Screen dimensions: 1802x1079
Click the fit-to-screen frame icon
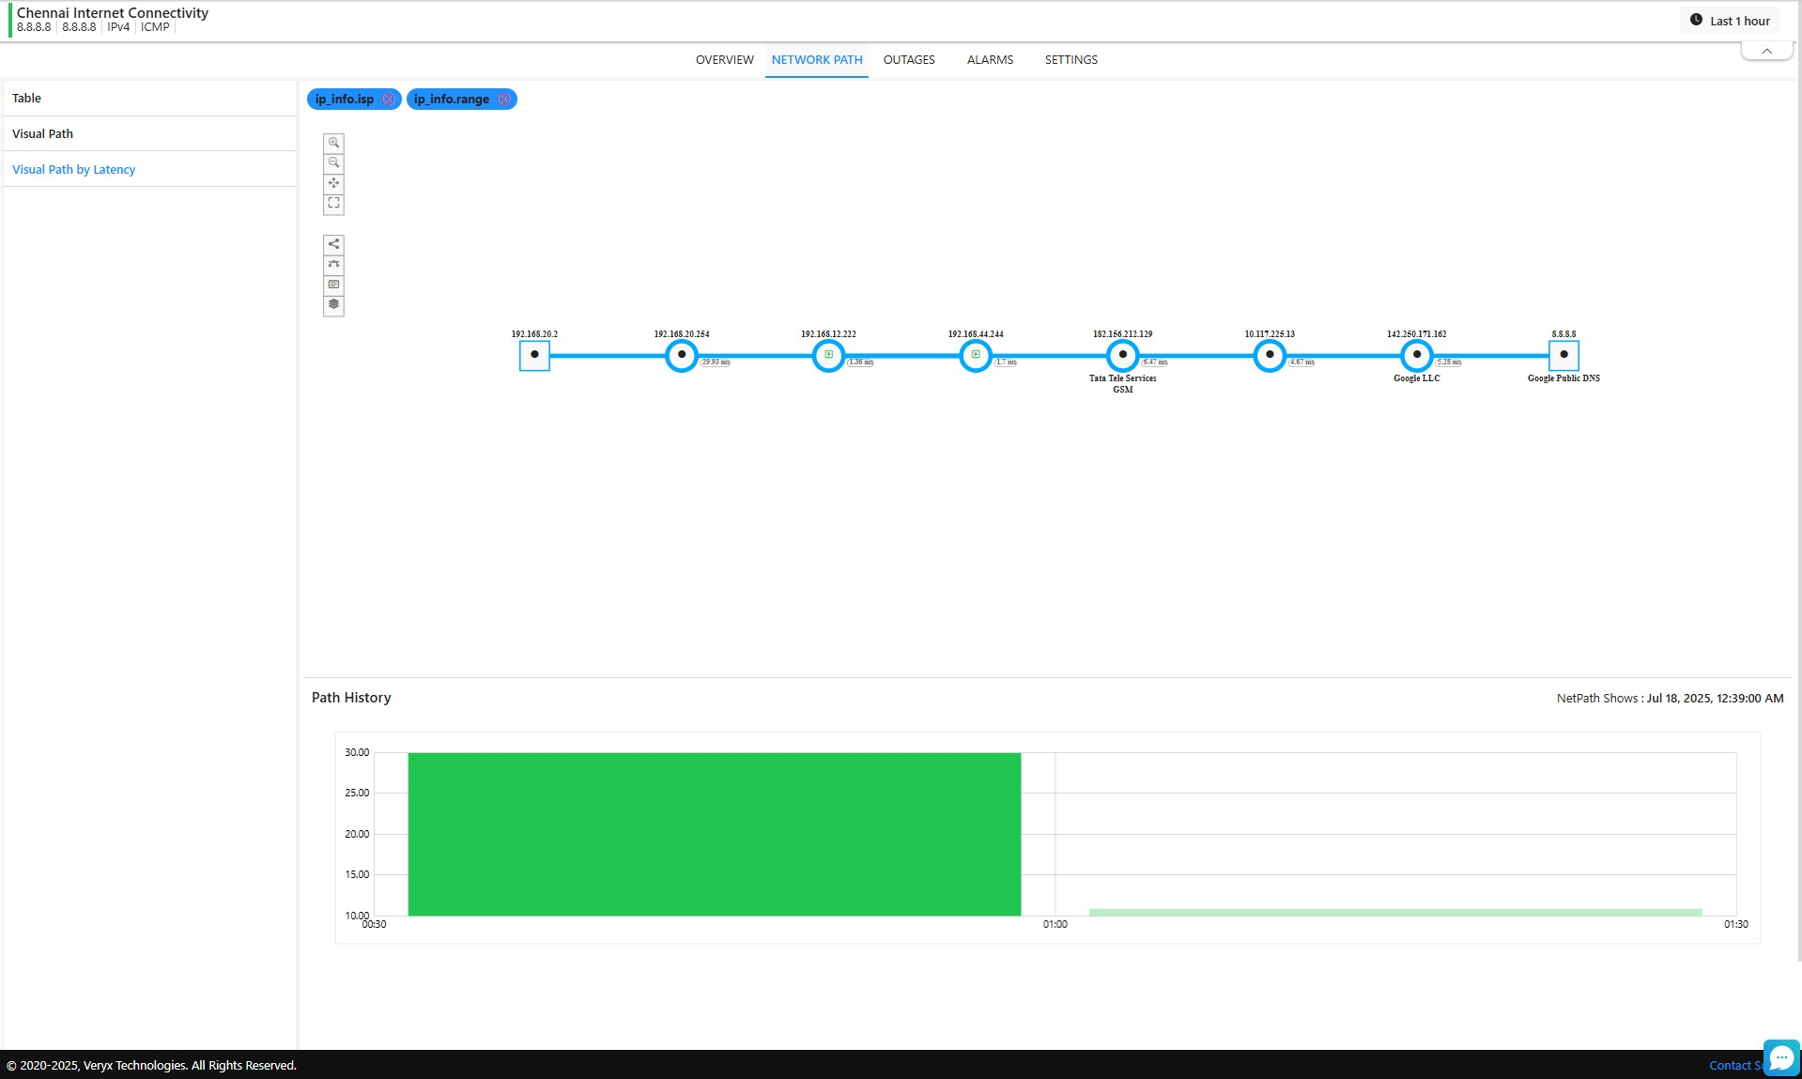pos(333,204)
